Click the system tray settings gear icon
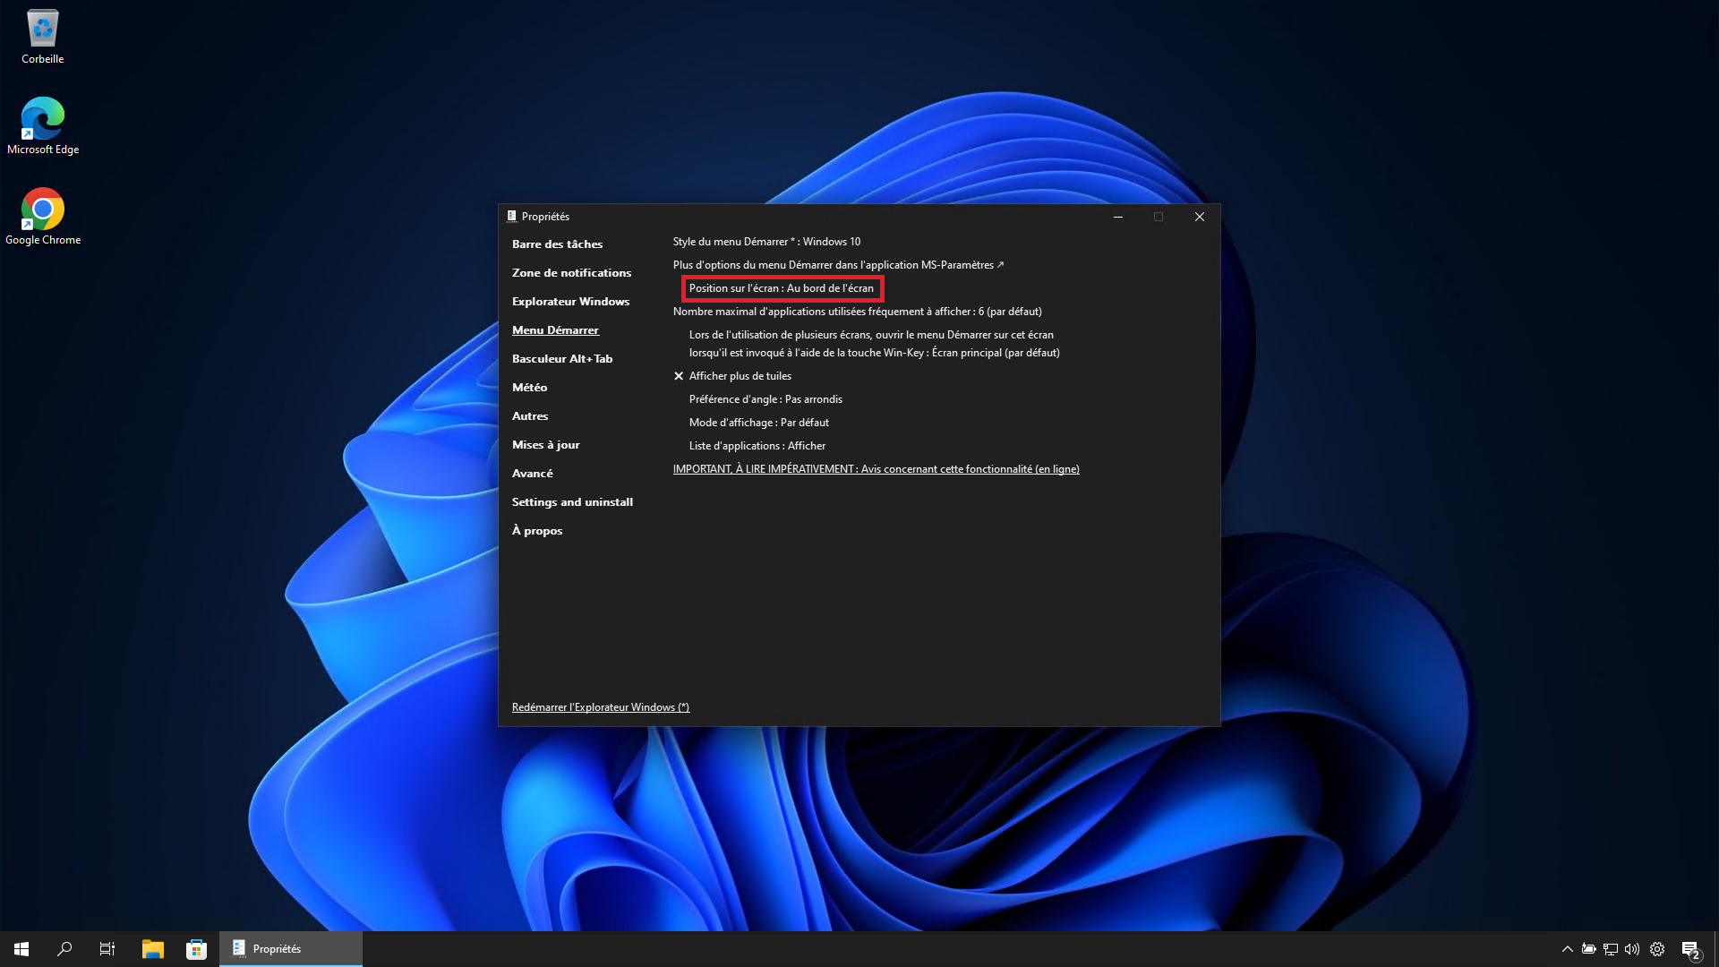This screenshot has height=967, width=1719. click(1657, 949)
